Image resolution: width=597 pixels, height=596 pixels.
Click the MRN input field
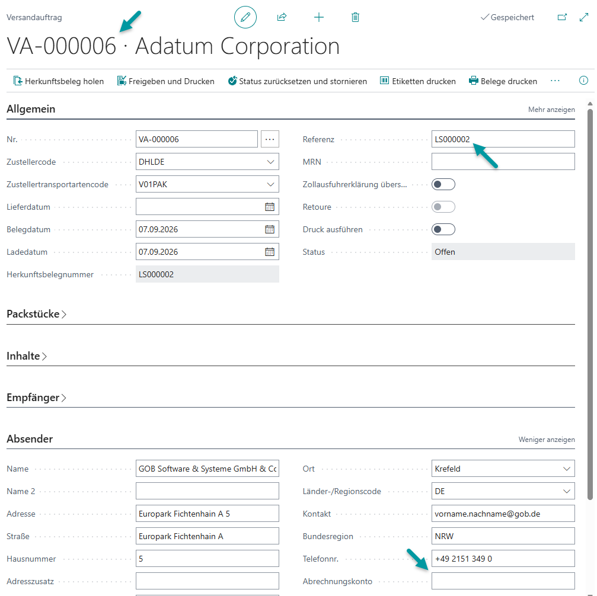(503, 162)
